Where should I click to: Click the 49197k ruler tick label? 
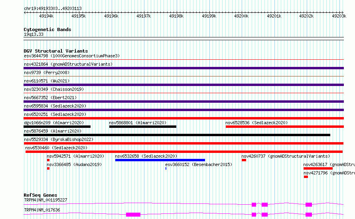click(x=144, y=16)
